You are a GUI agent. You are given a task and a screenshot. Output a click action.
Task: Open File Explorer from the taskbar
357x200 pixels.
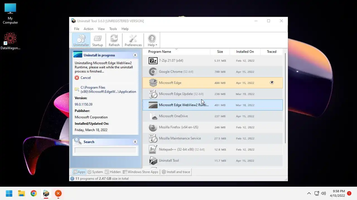tap(21, 193)
